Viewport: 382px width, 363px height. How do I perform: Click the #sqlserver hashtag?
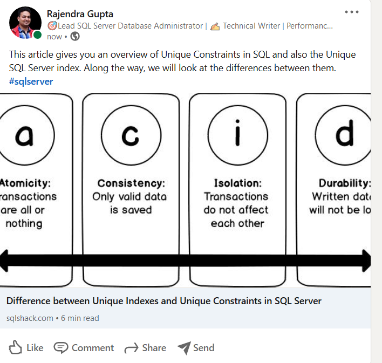click(x=31, y=81)
